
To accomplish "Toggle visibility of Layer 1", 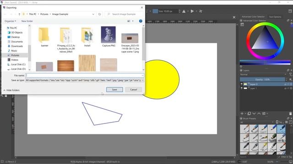I will tap(241, 88).
